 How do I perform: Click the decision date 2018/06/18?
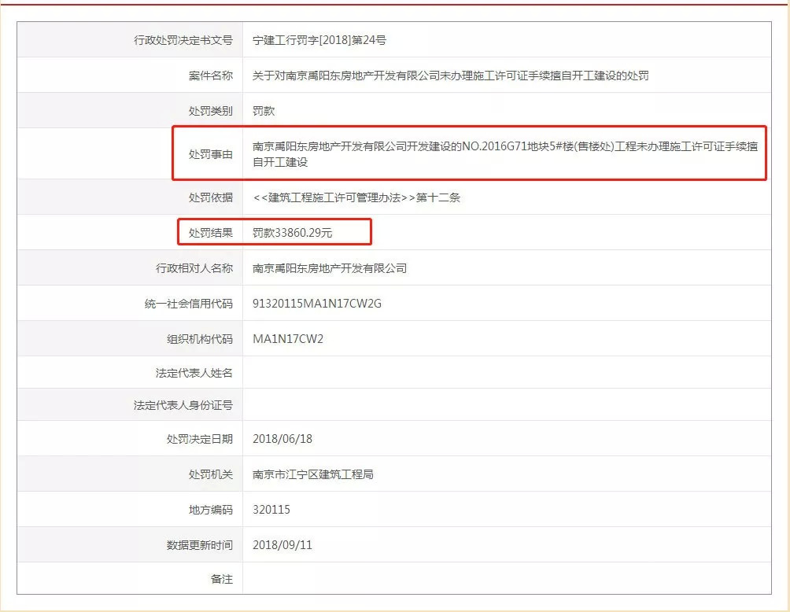point(282,439)
